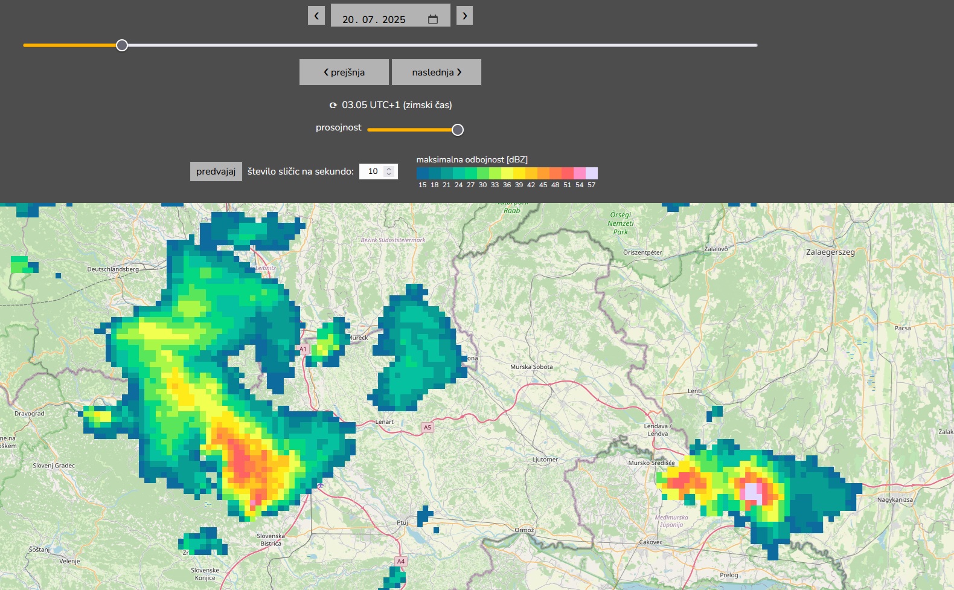954x590 pixels.
Task: Increase frames per second with stepper arrow
Action: tap(389, 168)
